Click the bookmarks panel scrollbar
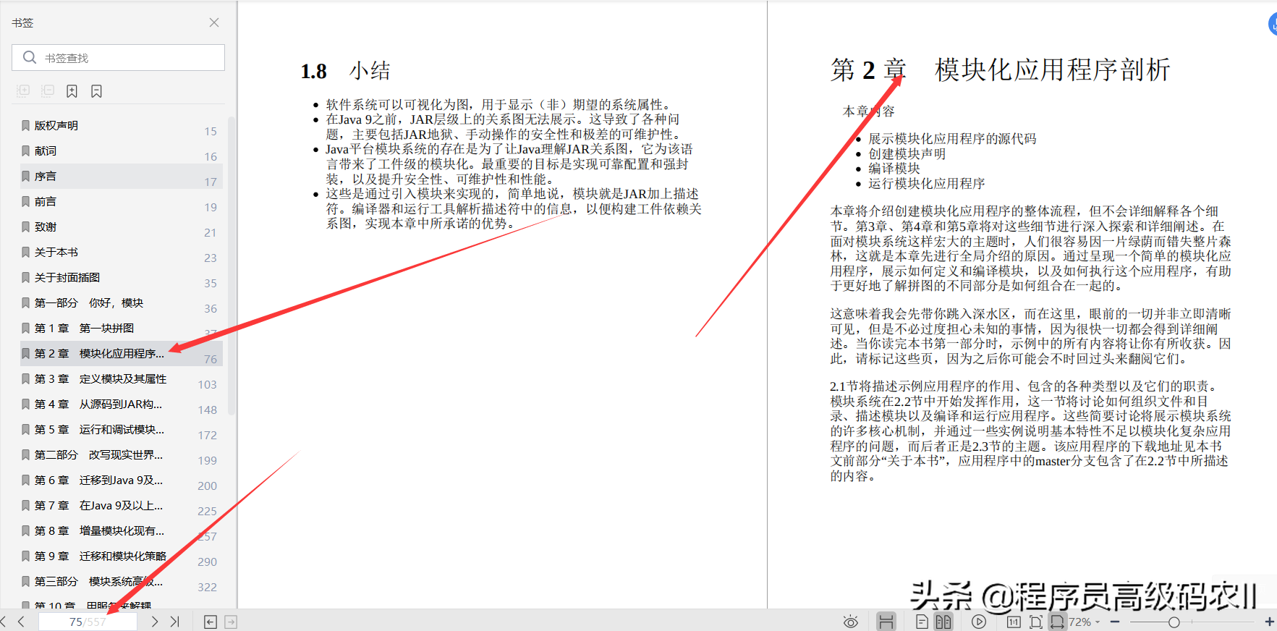 pos(232,266)
